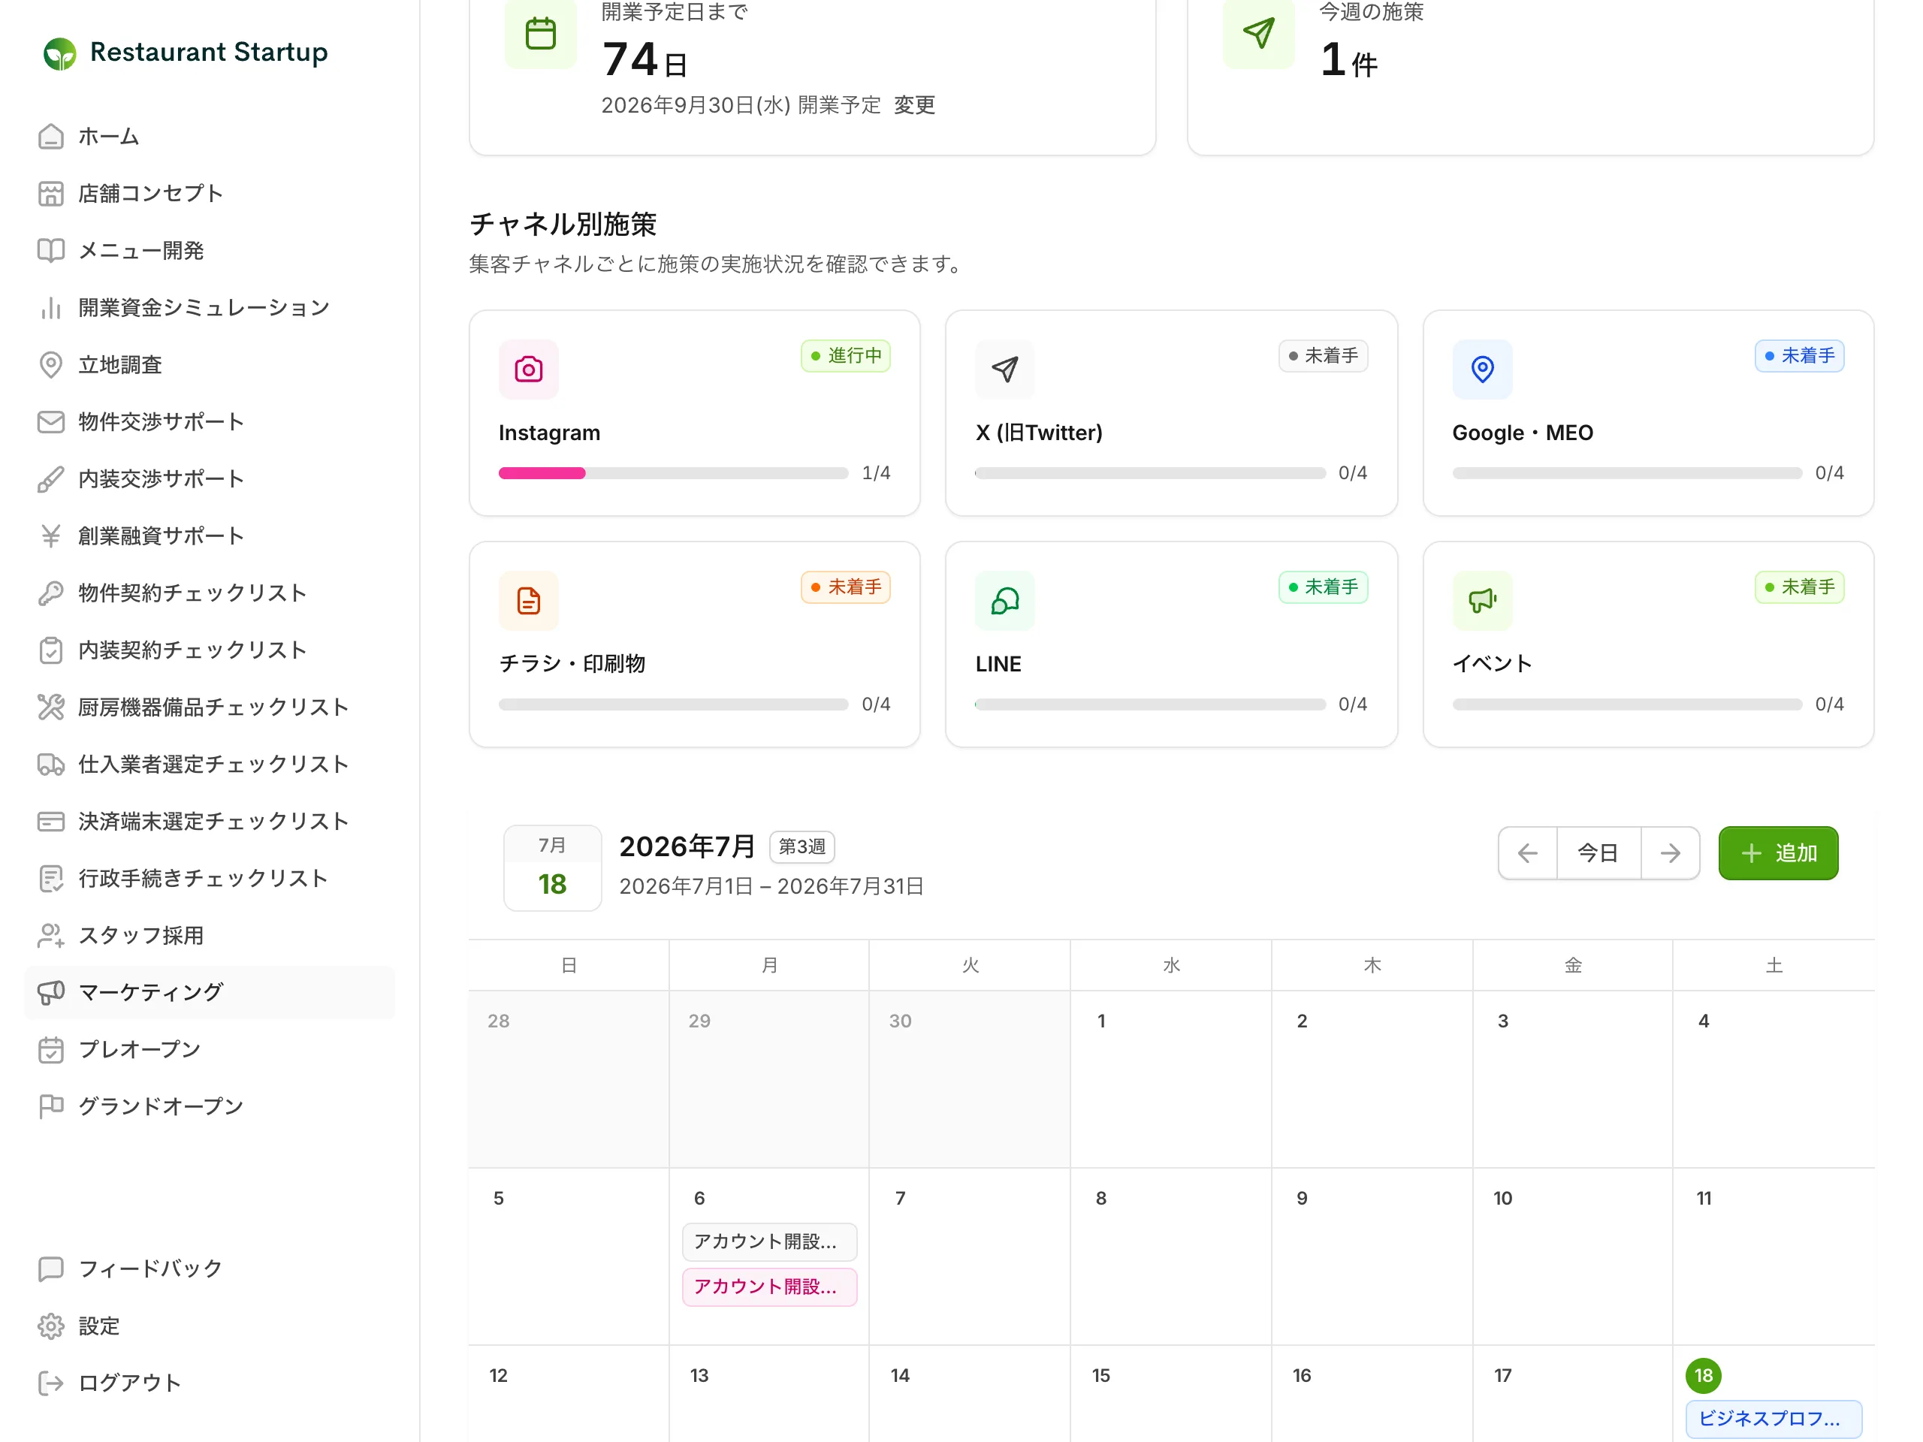
Task: Open the ホーム menu item
Action: tap(210, 137)
